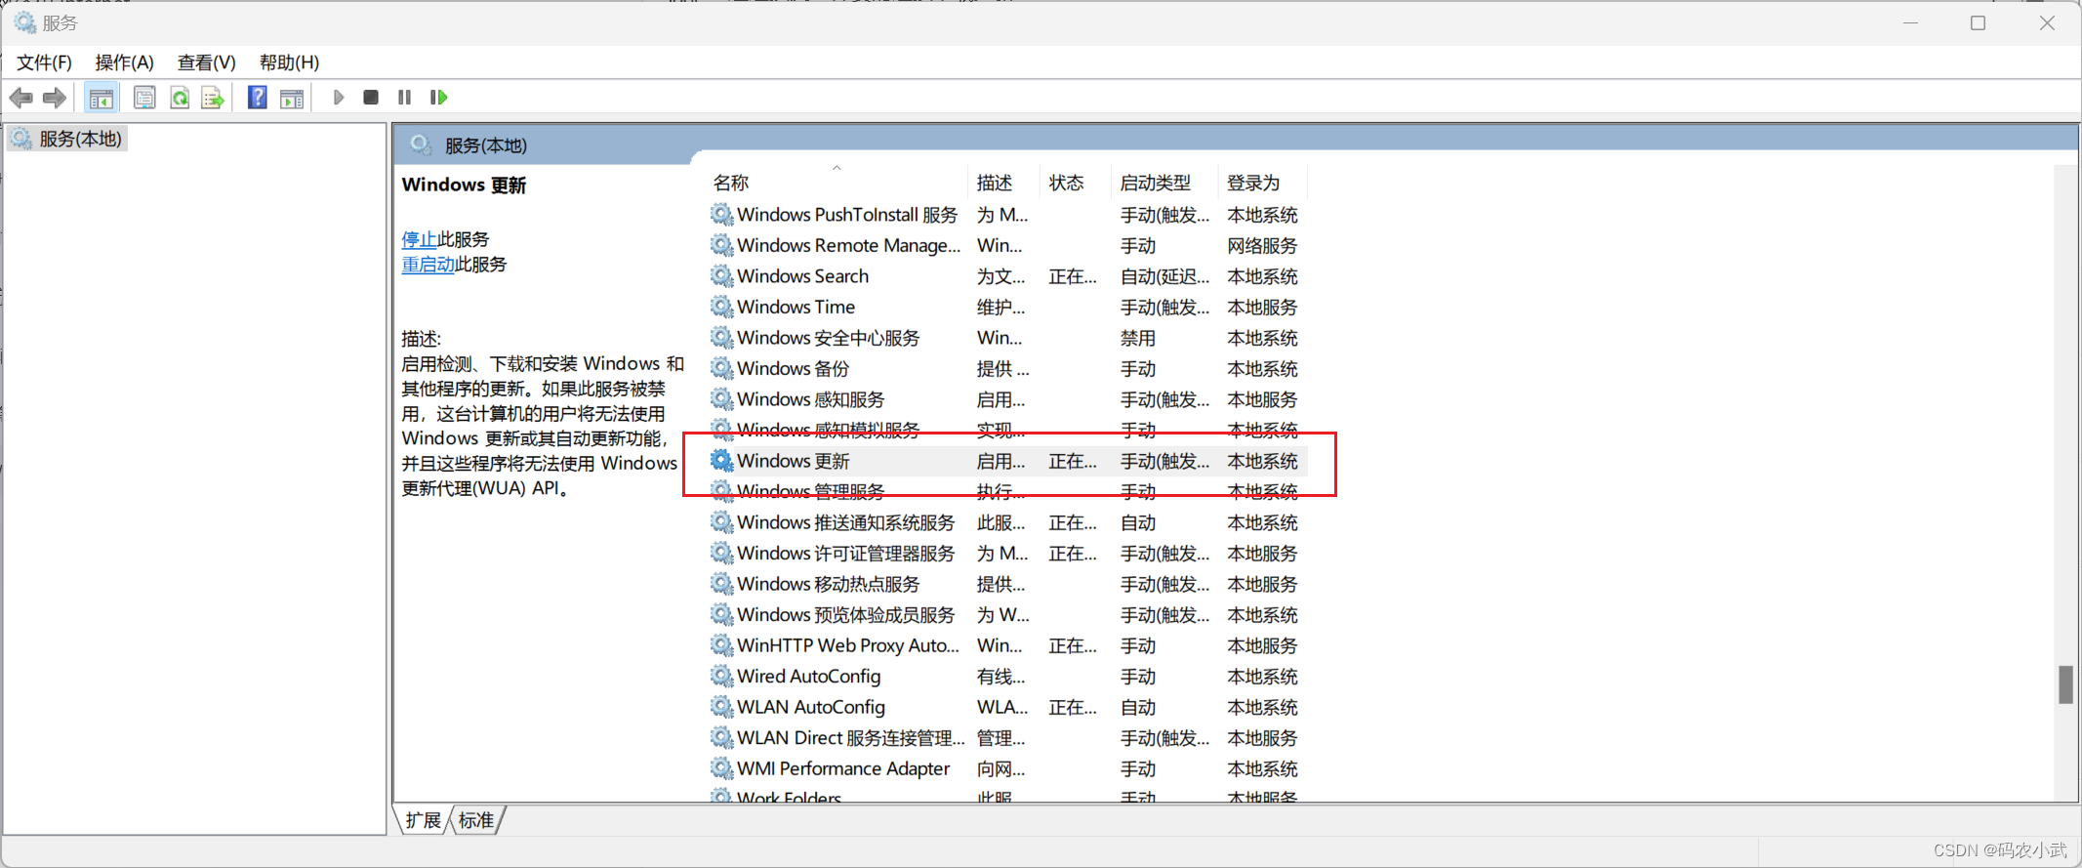Screen dimensions: 2082x868
Task: Click 自动(延迟... startup type of Windows Search
Action: tap(1164, 276)
